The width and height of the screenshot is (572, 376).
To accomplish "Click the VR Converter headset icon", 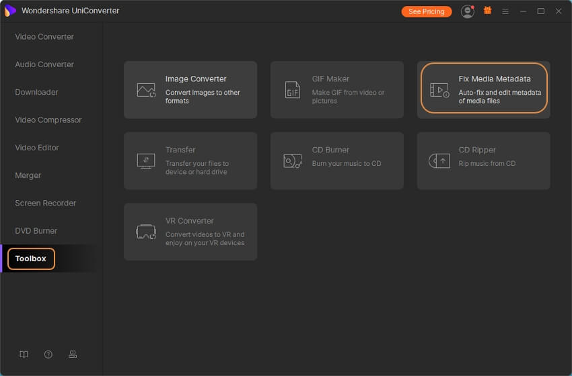I will tap(146, 232).
